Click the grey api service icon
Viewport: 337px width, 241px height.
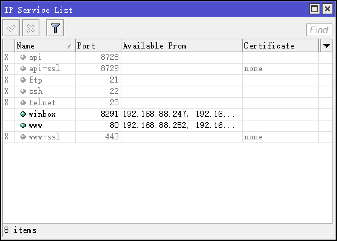(23, 58)
